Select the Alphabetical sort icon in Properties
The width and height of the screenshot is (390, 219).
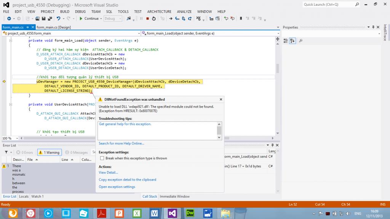coord(292,41)
